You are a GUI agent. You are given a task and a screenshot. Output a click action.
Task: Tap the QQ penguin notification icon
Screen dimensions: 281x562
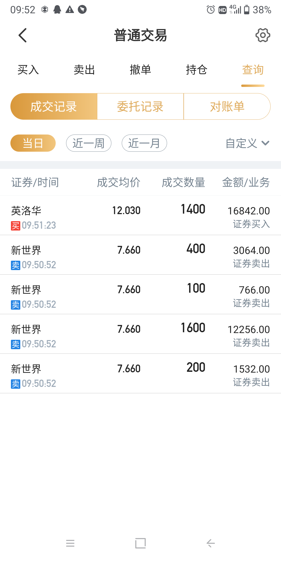point(57,10)
